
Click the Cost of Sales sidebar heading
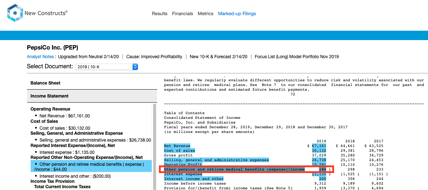[x=44, y=121]
